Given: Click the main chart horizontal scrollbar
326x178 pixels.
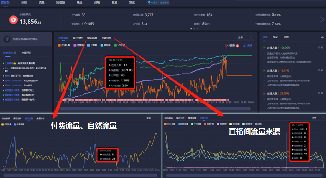Looking at the screenshot, I should point(155,109).
